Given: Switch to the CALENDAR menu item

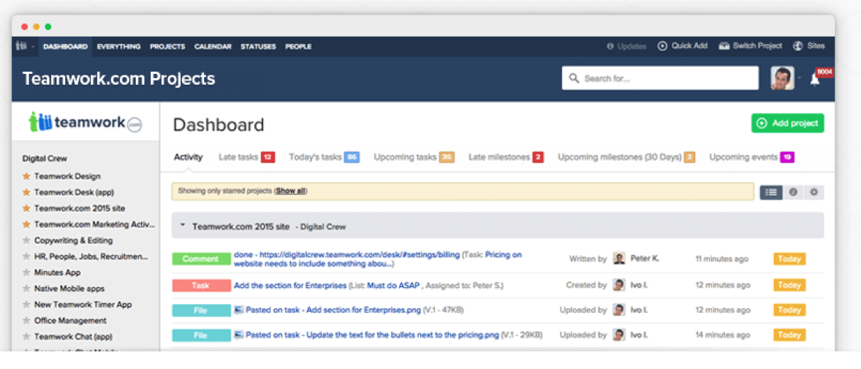Looking at the screenshot, I should pos(213,47).
